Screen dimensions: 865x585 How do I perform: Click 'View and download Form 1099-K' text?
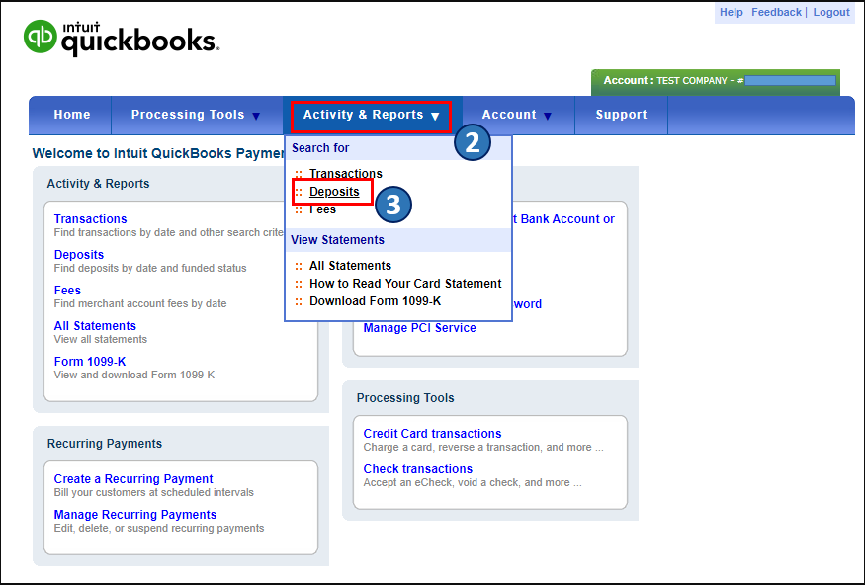click(134, 375)
